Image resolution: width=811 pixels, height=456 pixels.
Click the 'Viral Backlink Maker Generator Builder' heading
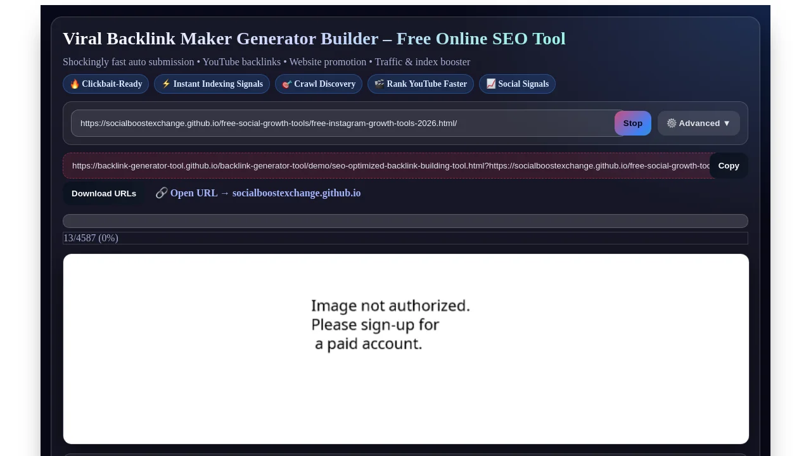[314, 39]
